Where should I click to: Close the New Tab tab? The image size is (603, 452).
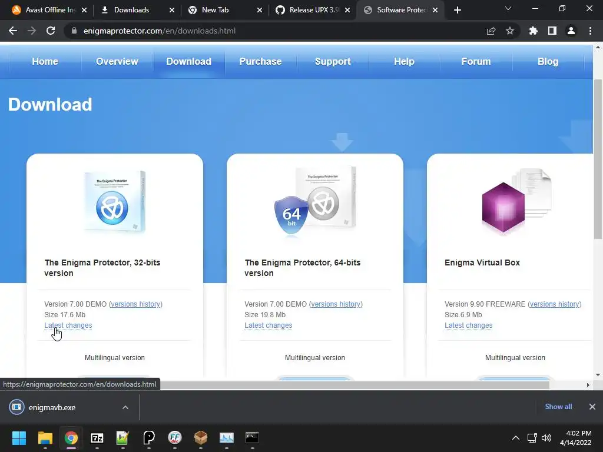point(260,10)
